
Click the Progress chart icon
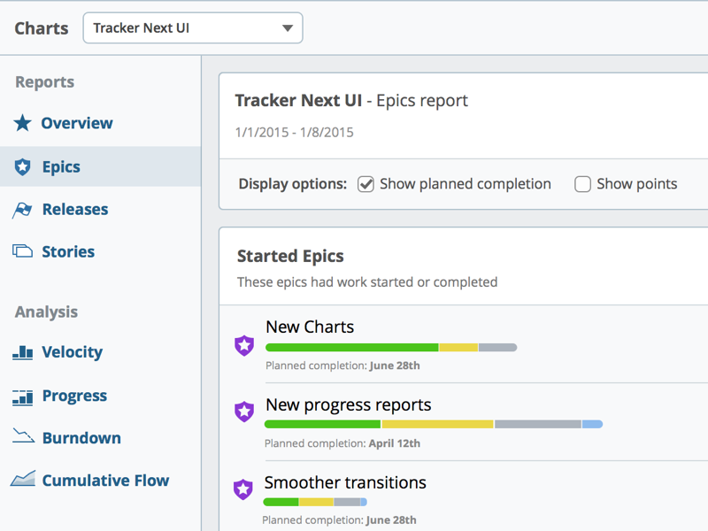click(23, 396)
